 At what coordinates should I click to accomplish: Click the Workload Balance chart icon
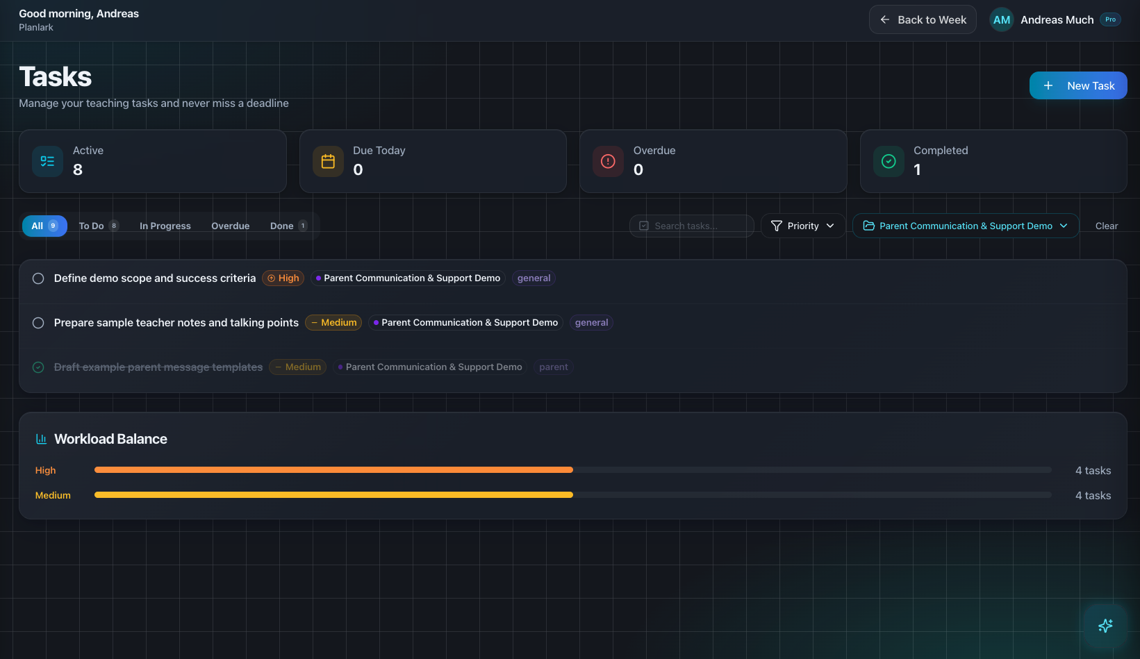click(x=41, y=438)
